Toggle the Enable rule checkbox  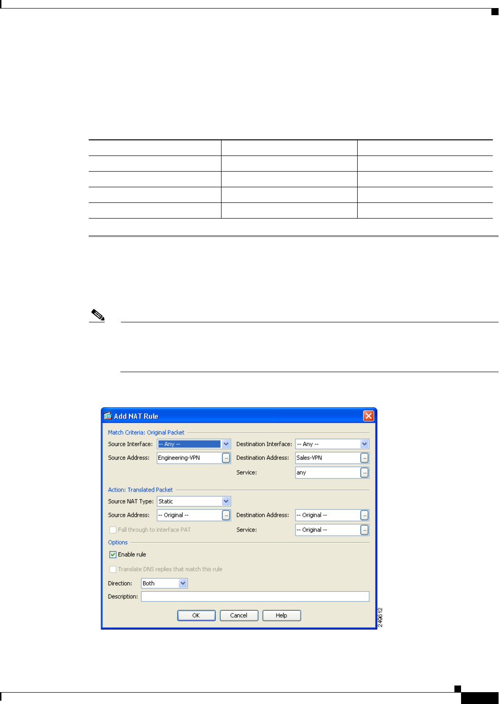[113, 555]
